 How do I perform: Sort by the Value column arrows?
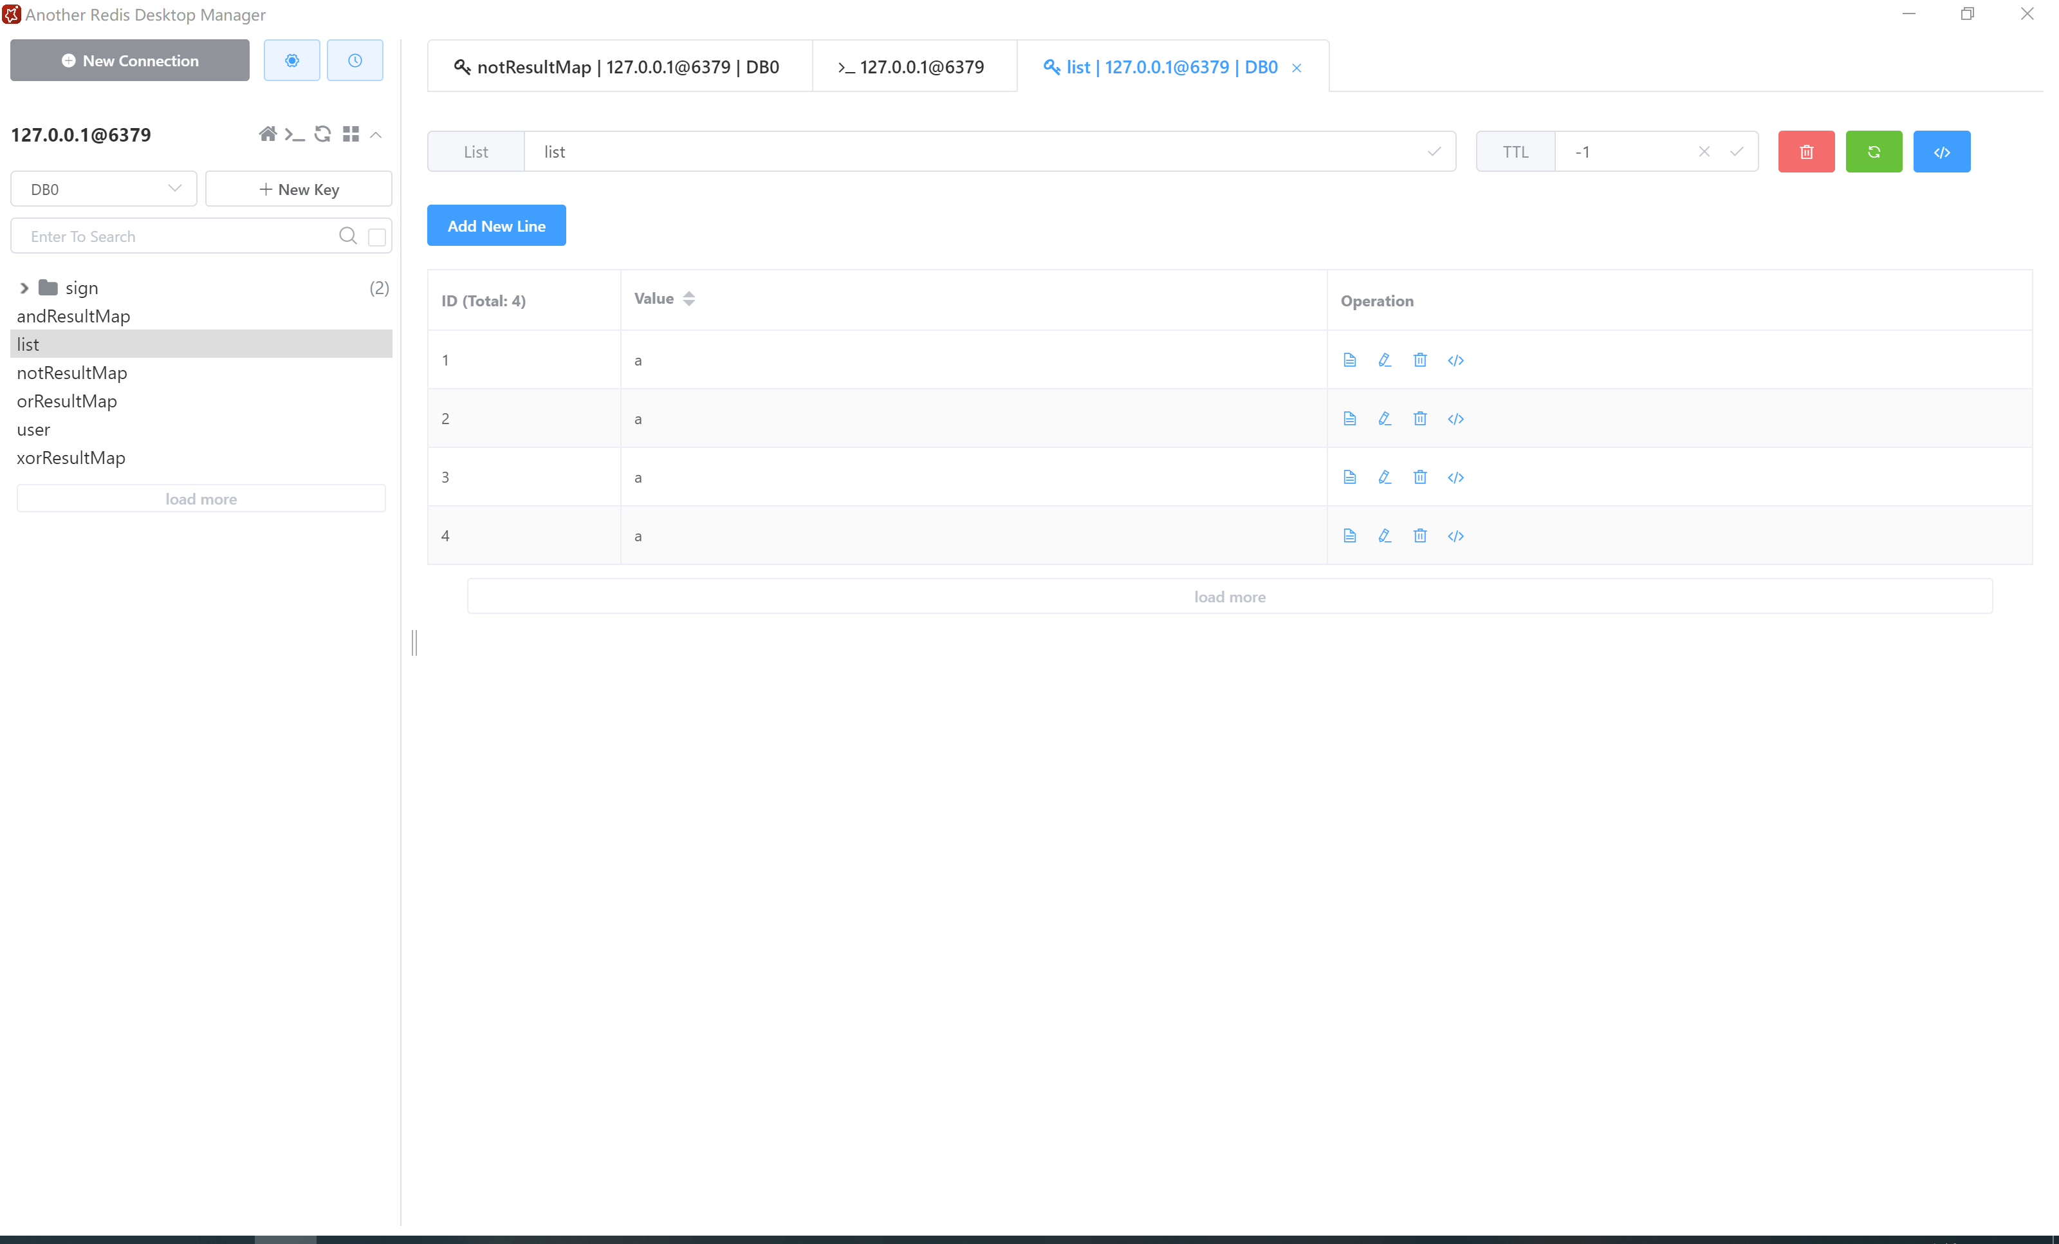[688, 299]
